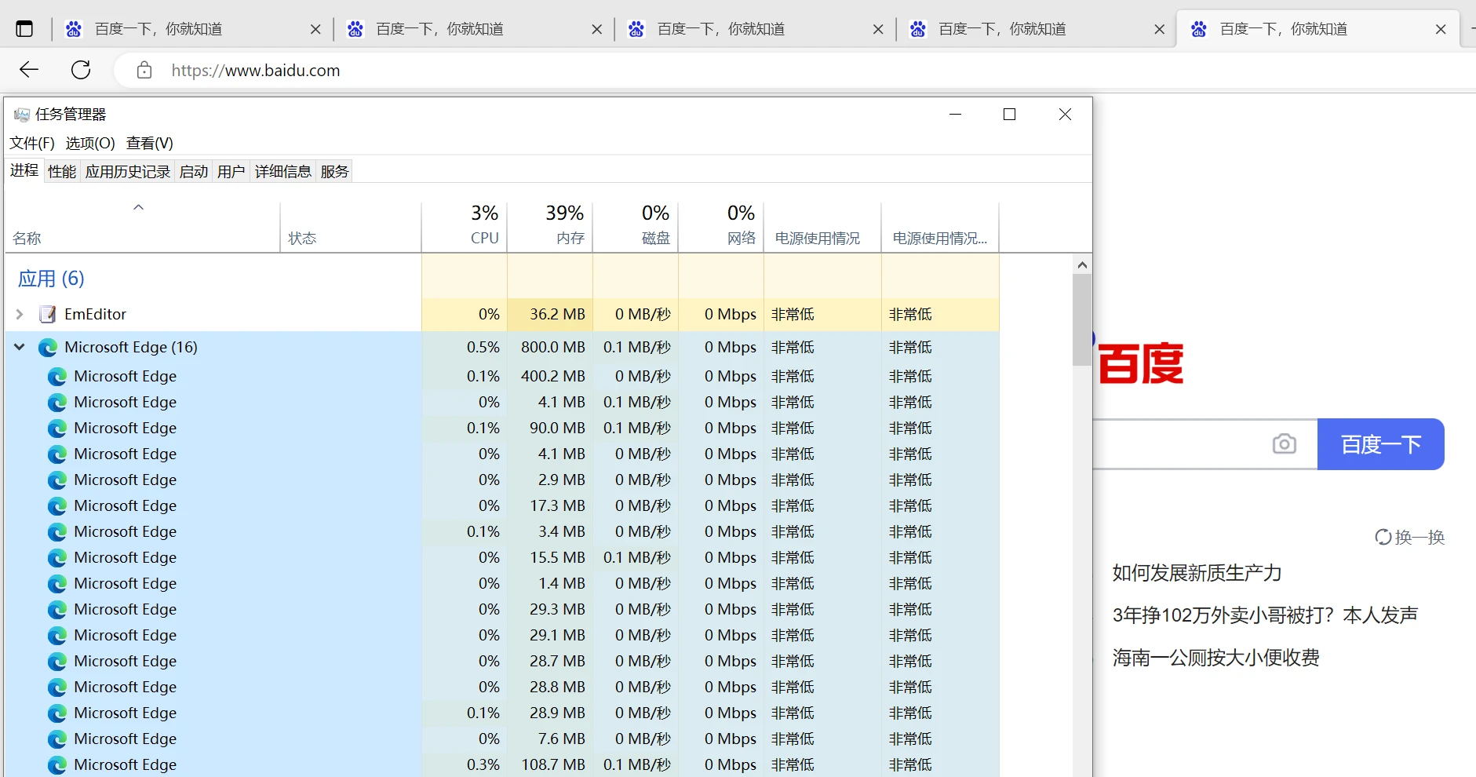Switch to the 服务 tab
The height and width of the screenshot is (777, 1476).
335,171
